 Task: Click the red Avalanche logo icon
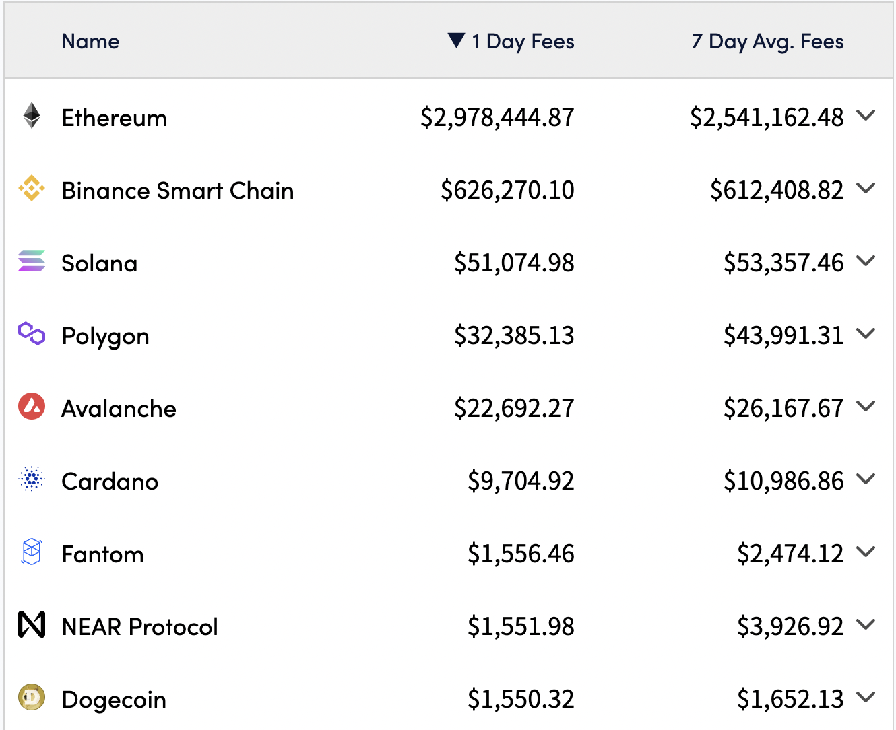pos(32,407)
